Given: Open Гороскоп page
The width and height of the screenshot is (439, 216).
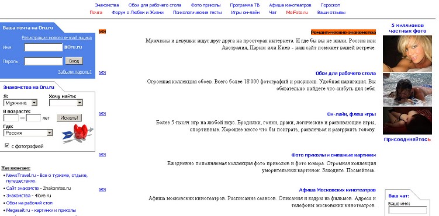Looking at the screenshot, I should [x=330, y=5].
